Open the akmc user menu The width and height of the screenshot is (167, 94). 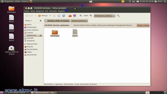158,1
